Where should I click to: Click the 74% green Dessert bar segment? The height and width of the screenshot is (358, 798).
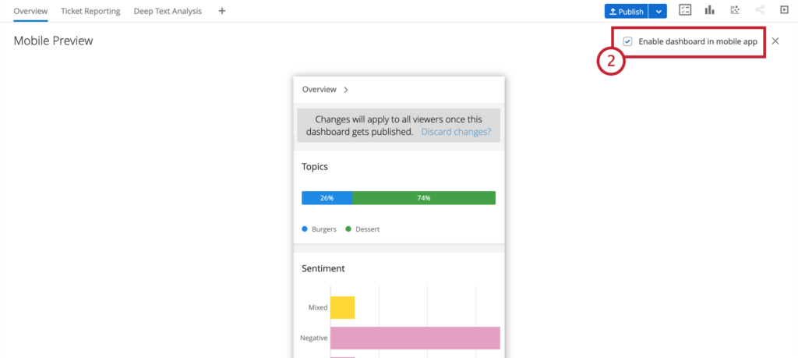point(423,198)
